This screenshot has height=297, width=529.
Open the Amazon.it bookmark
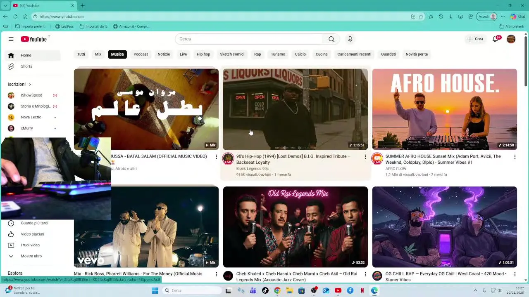[131, 26]
